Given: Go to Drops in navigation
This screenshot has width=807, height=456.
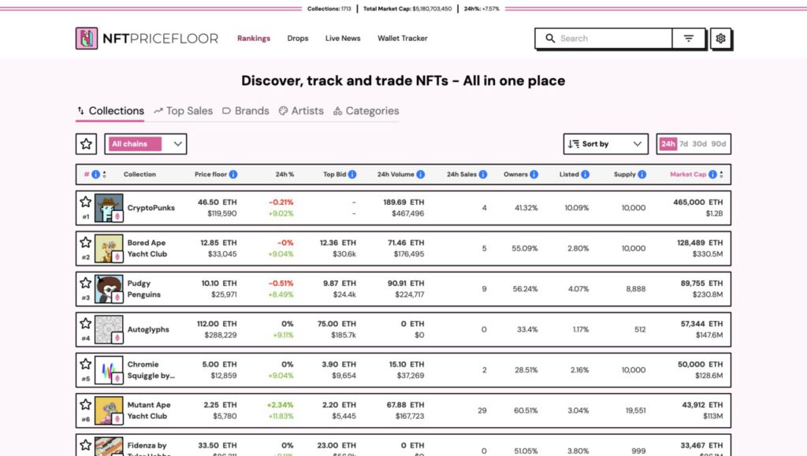Looking at the screenshot, I should click(297, 39).
